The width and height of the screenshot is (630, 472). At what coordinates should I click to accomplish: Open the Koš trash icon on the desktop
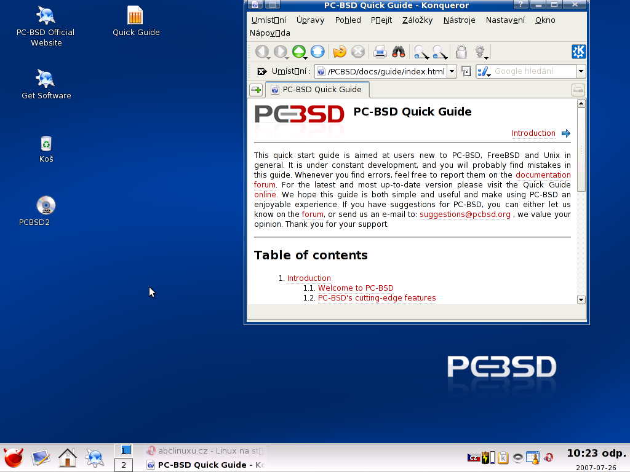(x=46, y=149)
